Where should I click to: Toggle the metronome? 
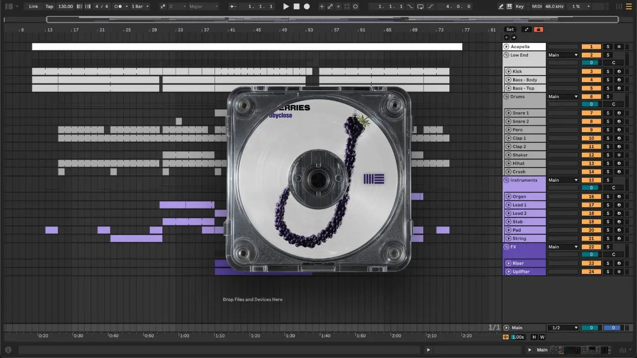pos(118,6)
